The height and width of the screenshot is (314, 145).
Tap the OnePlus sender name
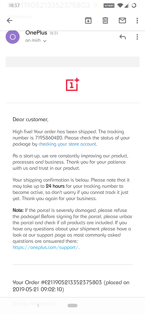pyautogui.click(x=36, y=33)
